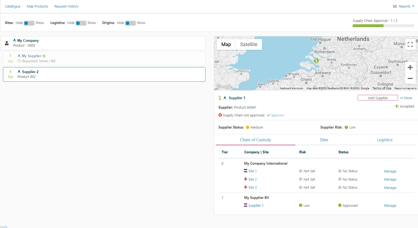Click the verified checkmark beside My Supplier
418x228 pixels.
tap(44, 56)
